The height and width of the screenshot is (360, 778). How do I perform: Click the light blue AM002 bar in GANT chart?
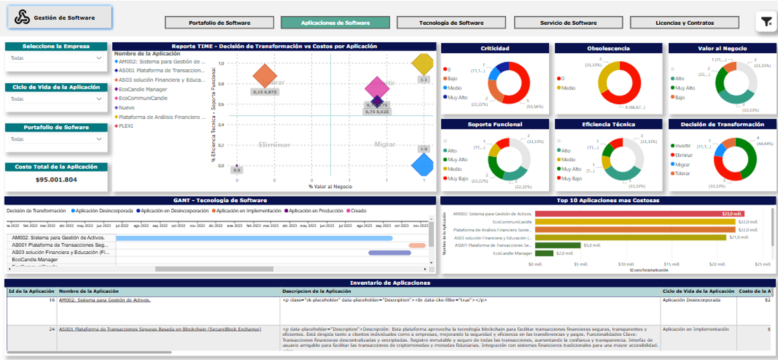pos(254,238)
